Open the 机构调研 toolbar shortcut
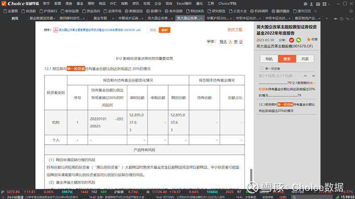The height and width of the screenshot is (199, 355). [x=259, y=11]
